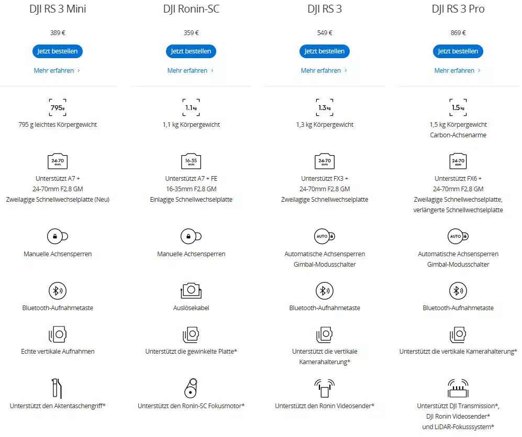This screenshot has height=437, width=522.
Task: Click 'Automatische Achsensperren' text under RS 3 Pro
Action: point(458,254)
